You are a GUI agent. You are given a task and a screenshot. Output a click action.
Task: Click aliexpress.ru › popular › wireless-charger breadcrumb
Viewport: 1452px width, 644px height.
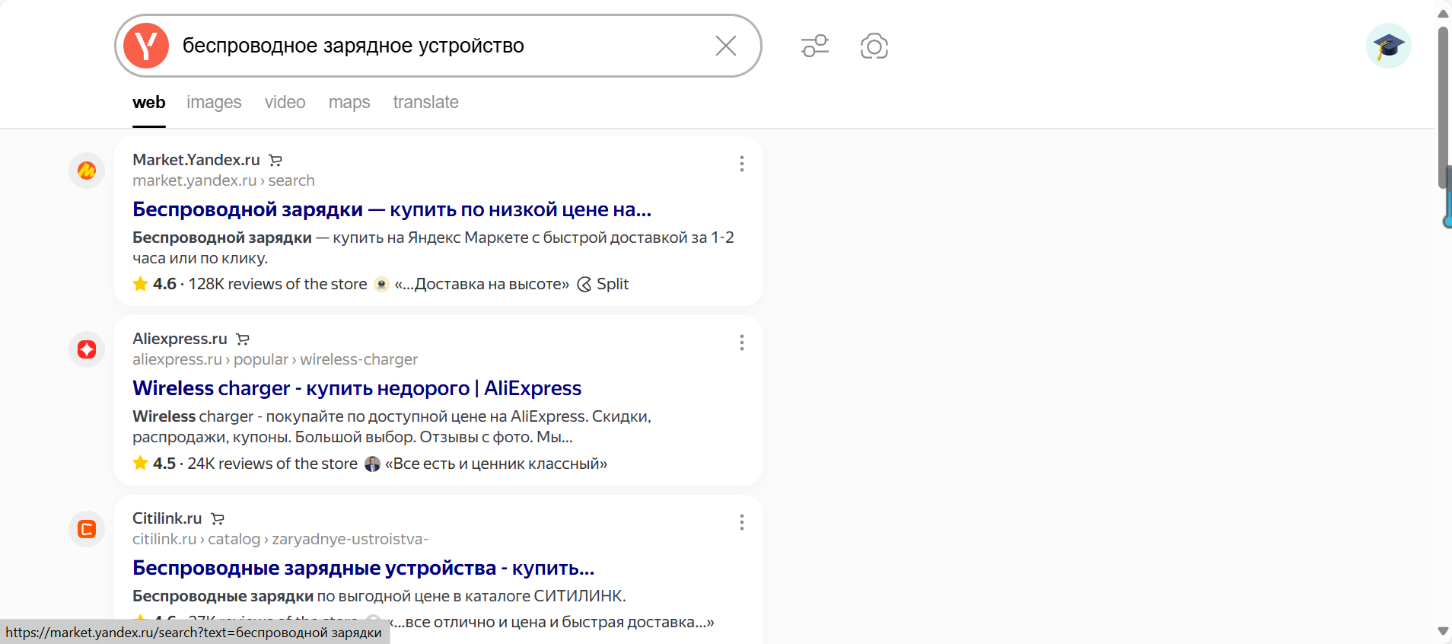[x=275, y=359]
